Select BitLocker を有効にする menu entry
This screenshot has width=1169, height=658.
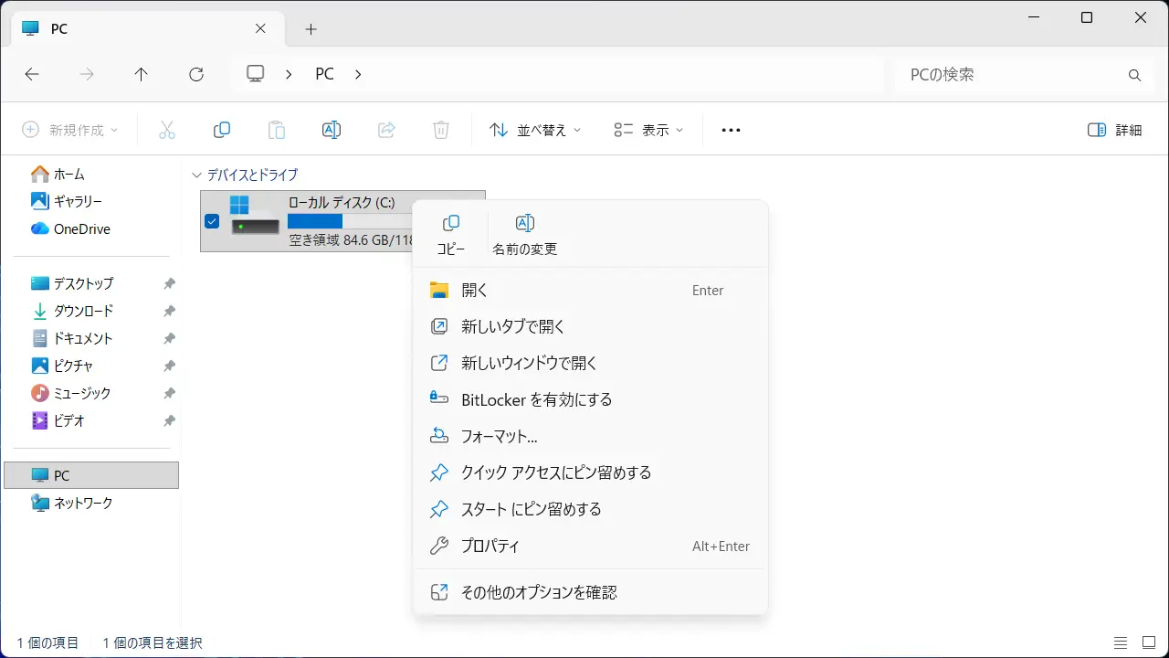[x=536, y=400]
